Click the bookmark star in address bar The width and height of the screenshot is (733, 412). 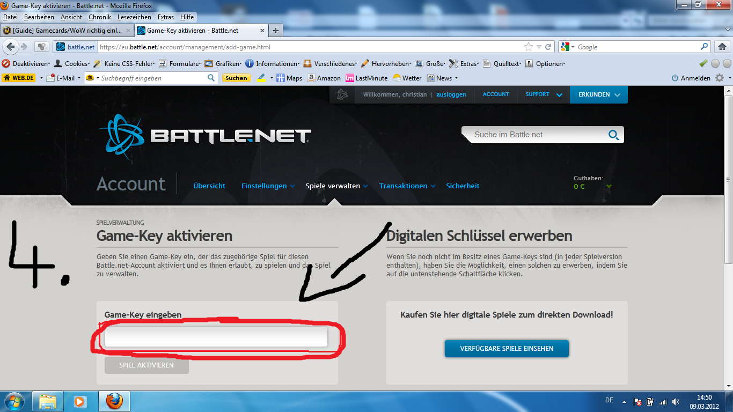point(529,47)
